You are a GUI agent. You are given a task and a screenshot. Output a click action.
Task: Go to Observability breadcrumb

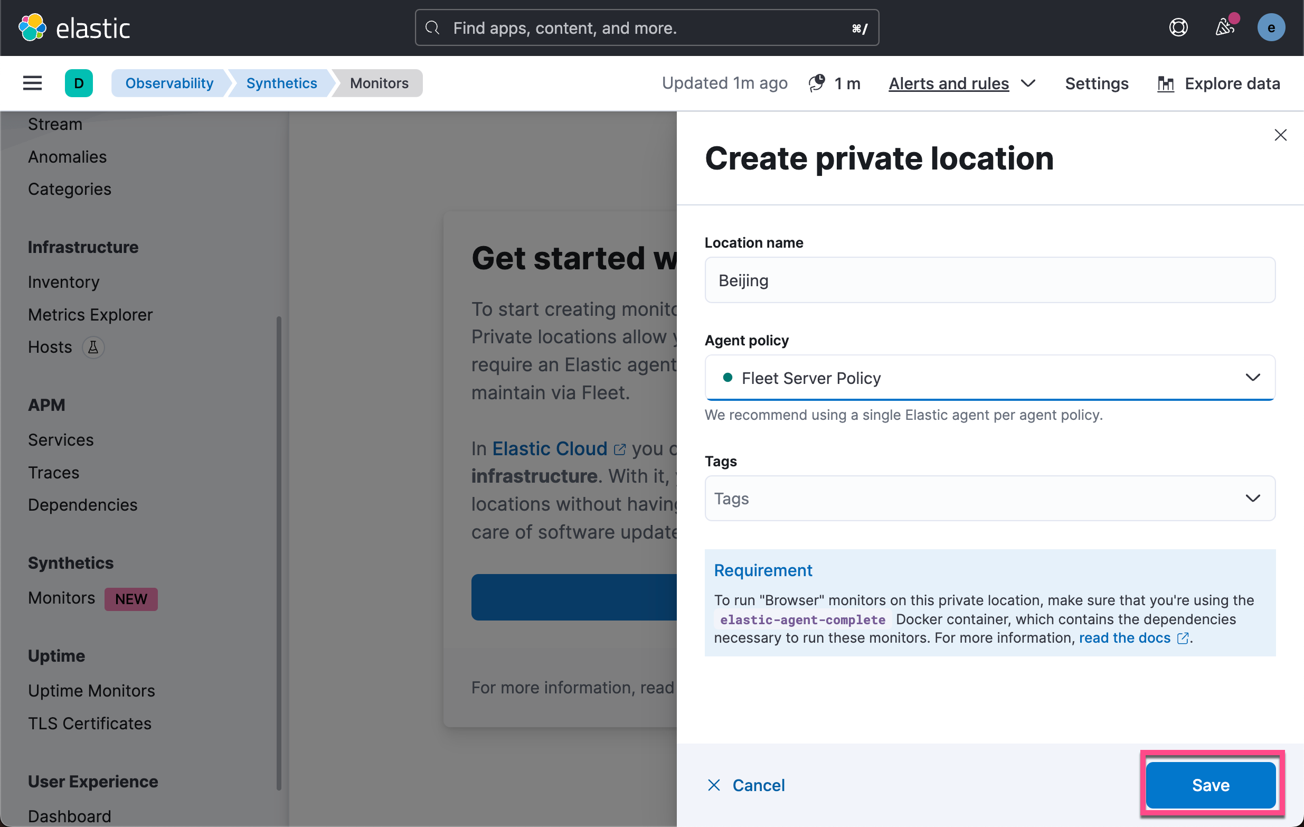[169, 83]
